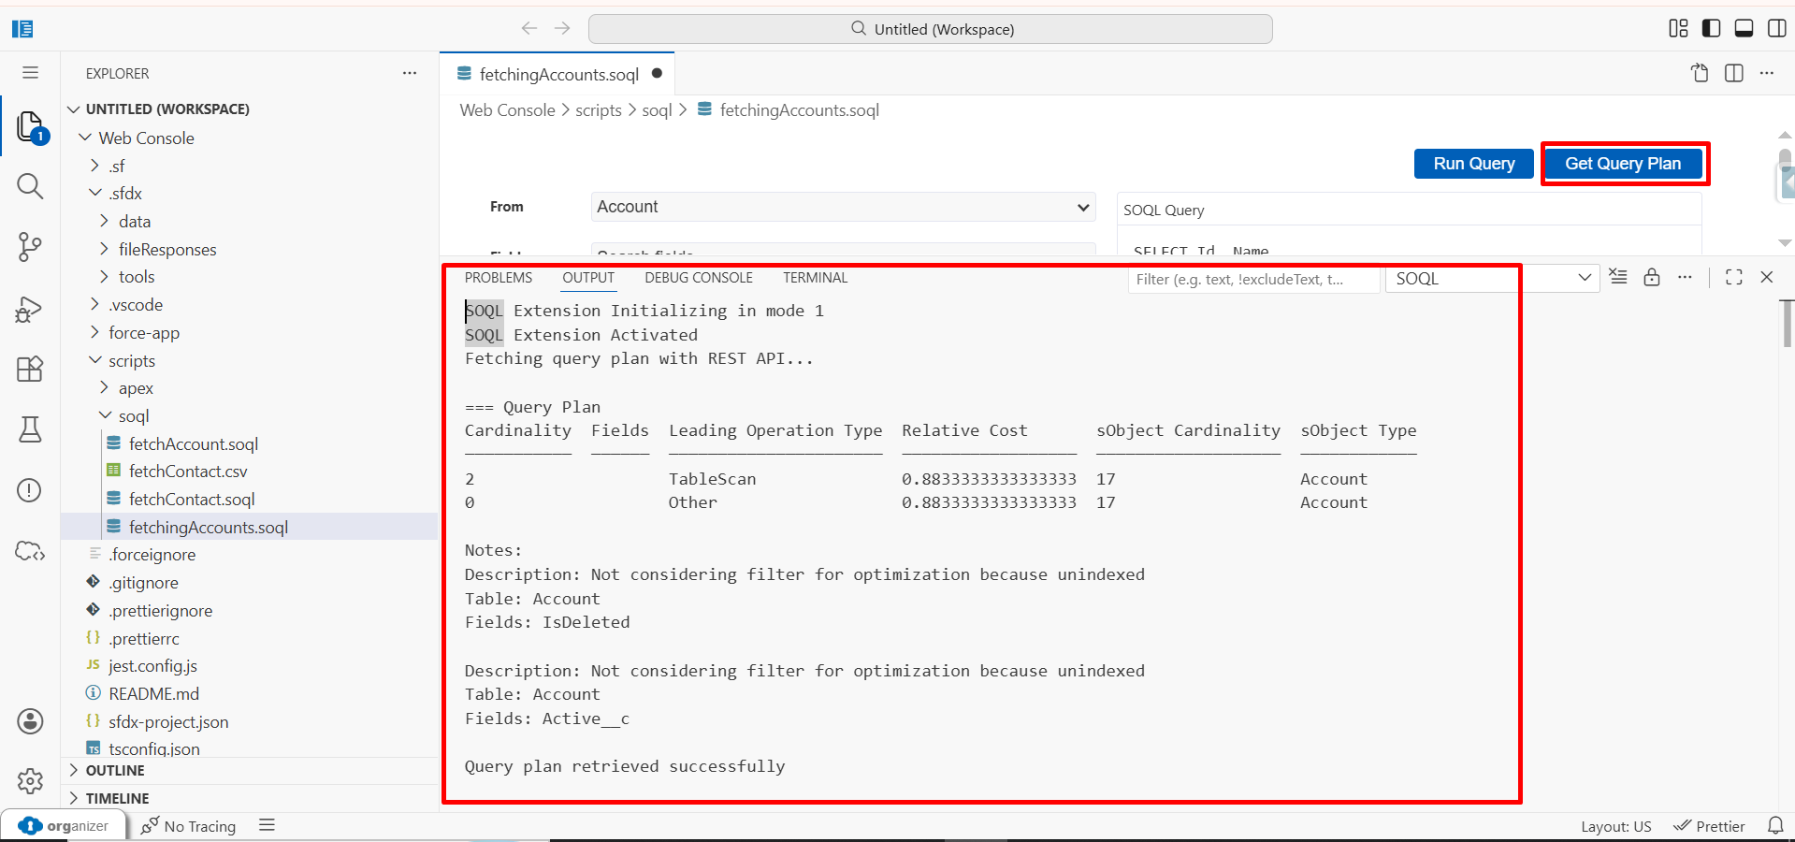1795x842 pixels.
Task: Open the Salesforce Org Browser cloud icon
Action: coord(30,551)
